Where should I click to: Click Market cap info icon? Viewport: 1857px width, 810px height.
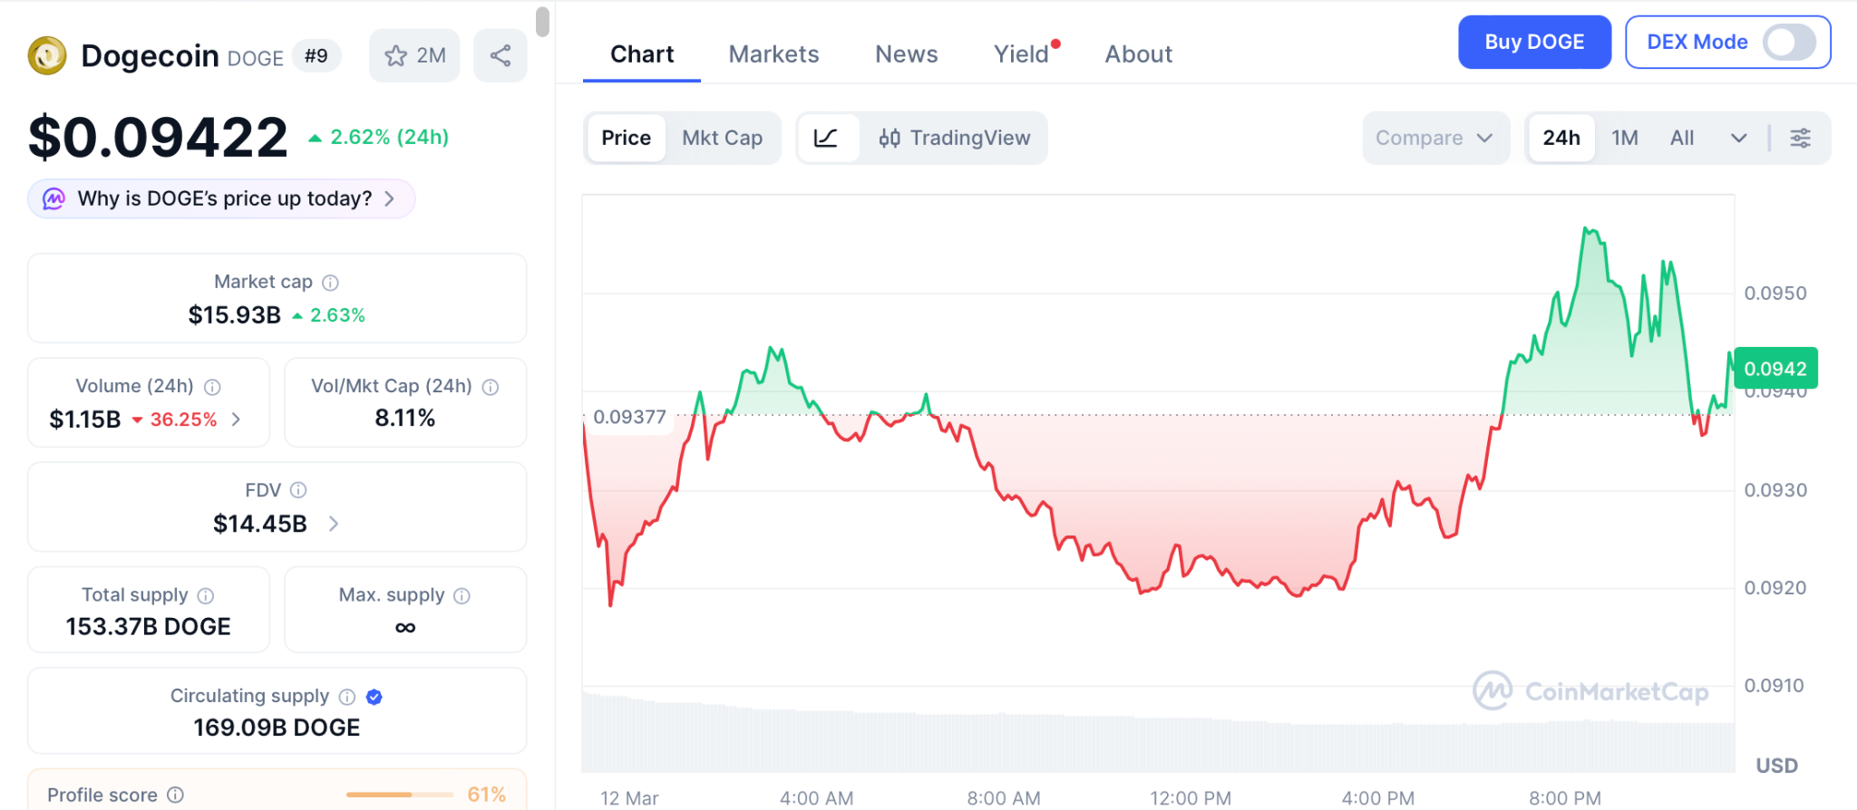[331, 283]
